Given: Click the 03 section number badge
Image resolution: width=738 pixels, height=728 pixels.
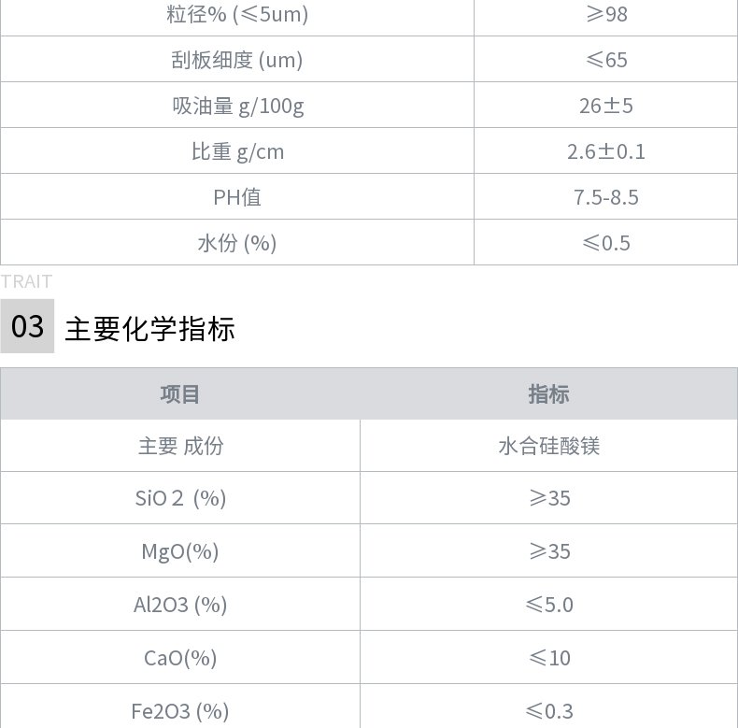Looking at the screenshot, I should (27, 326).
